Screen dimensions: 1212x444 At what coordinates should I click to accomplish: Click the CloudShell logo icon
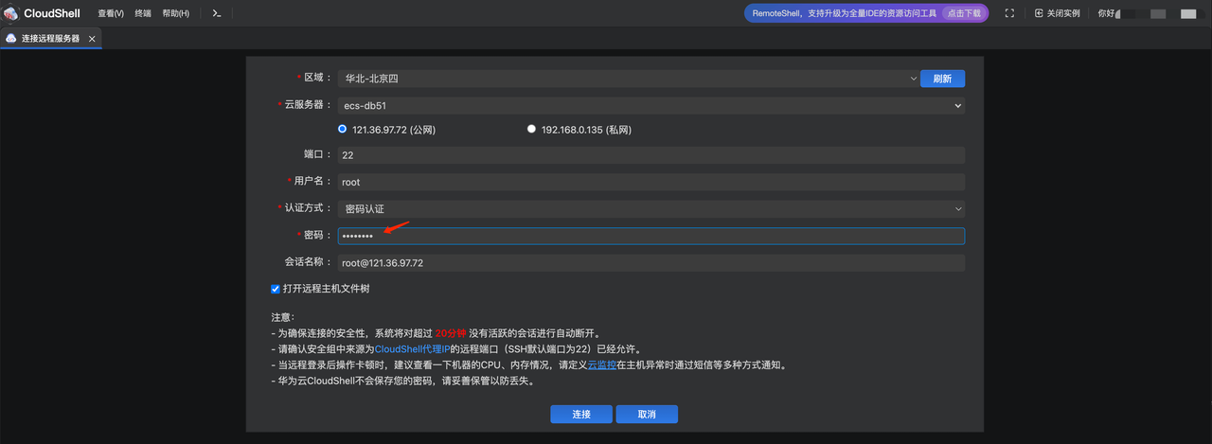(x=11, y=13)
